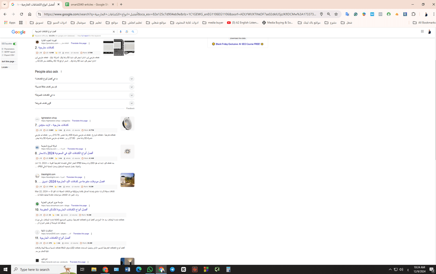Click the blue search magnifier button

coord(133,31)
